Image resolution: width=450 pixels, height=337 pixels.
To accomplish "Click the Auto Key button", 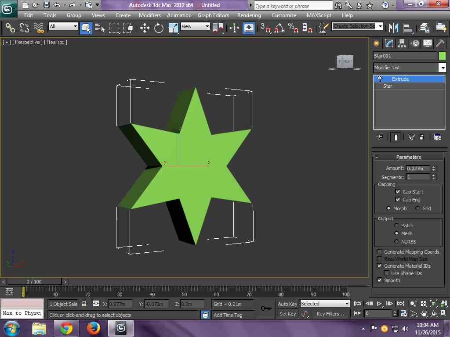I will [x=287, y=304].
